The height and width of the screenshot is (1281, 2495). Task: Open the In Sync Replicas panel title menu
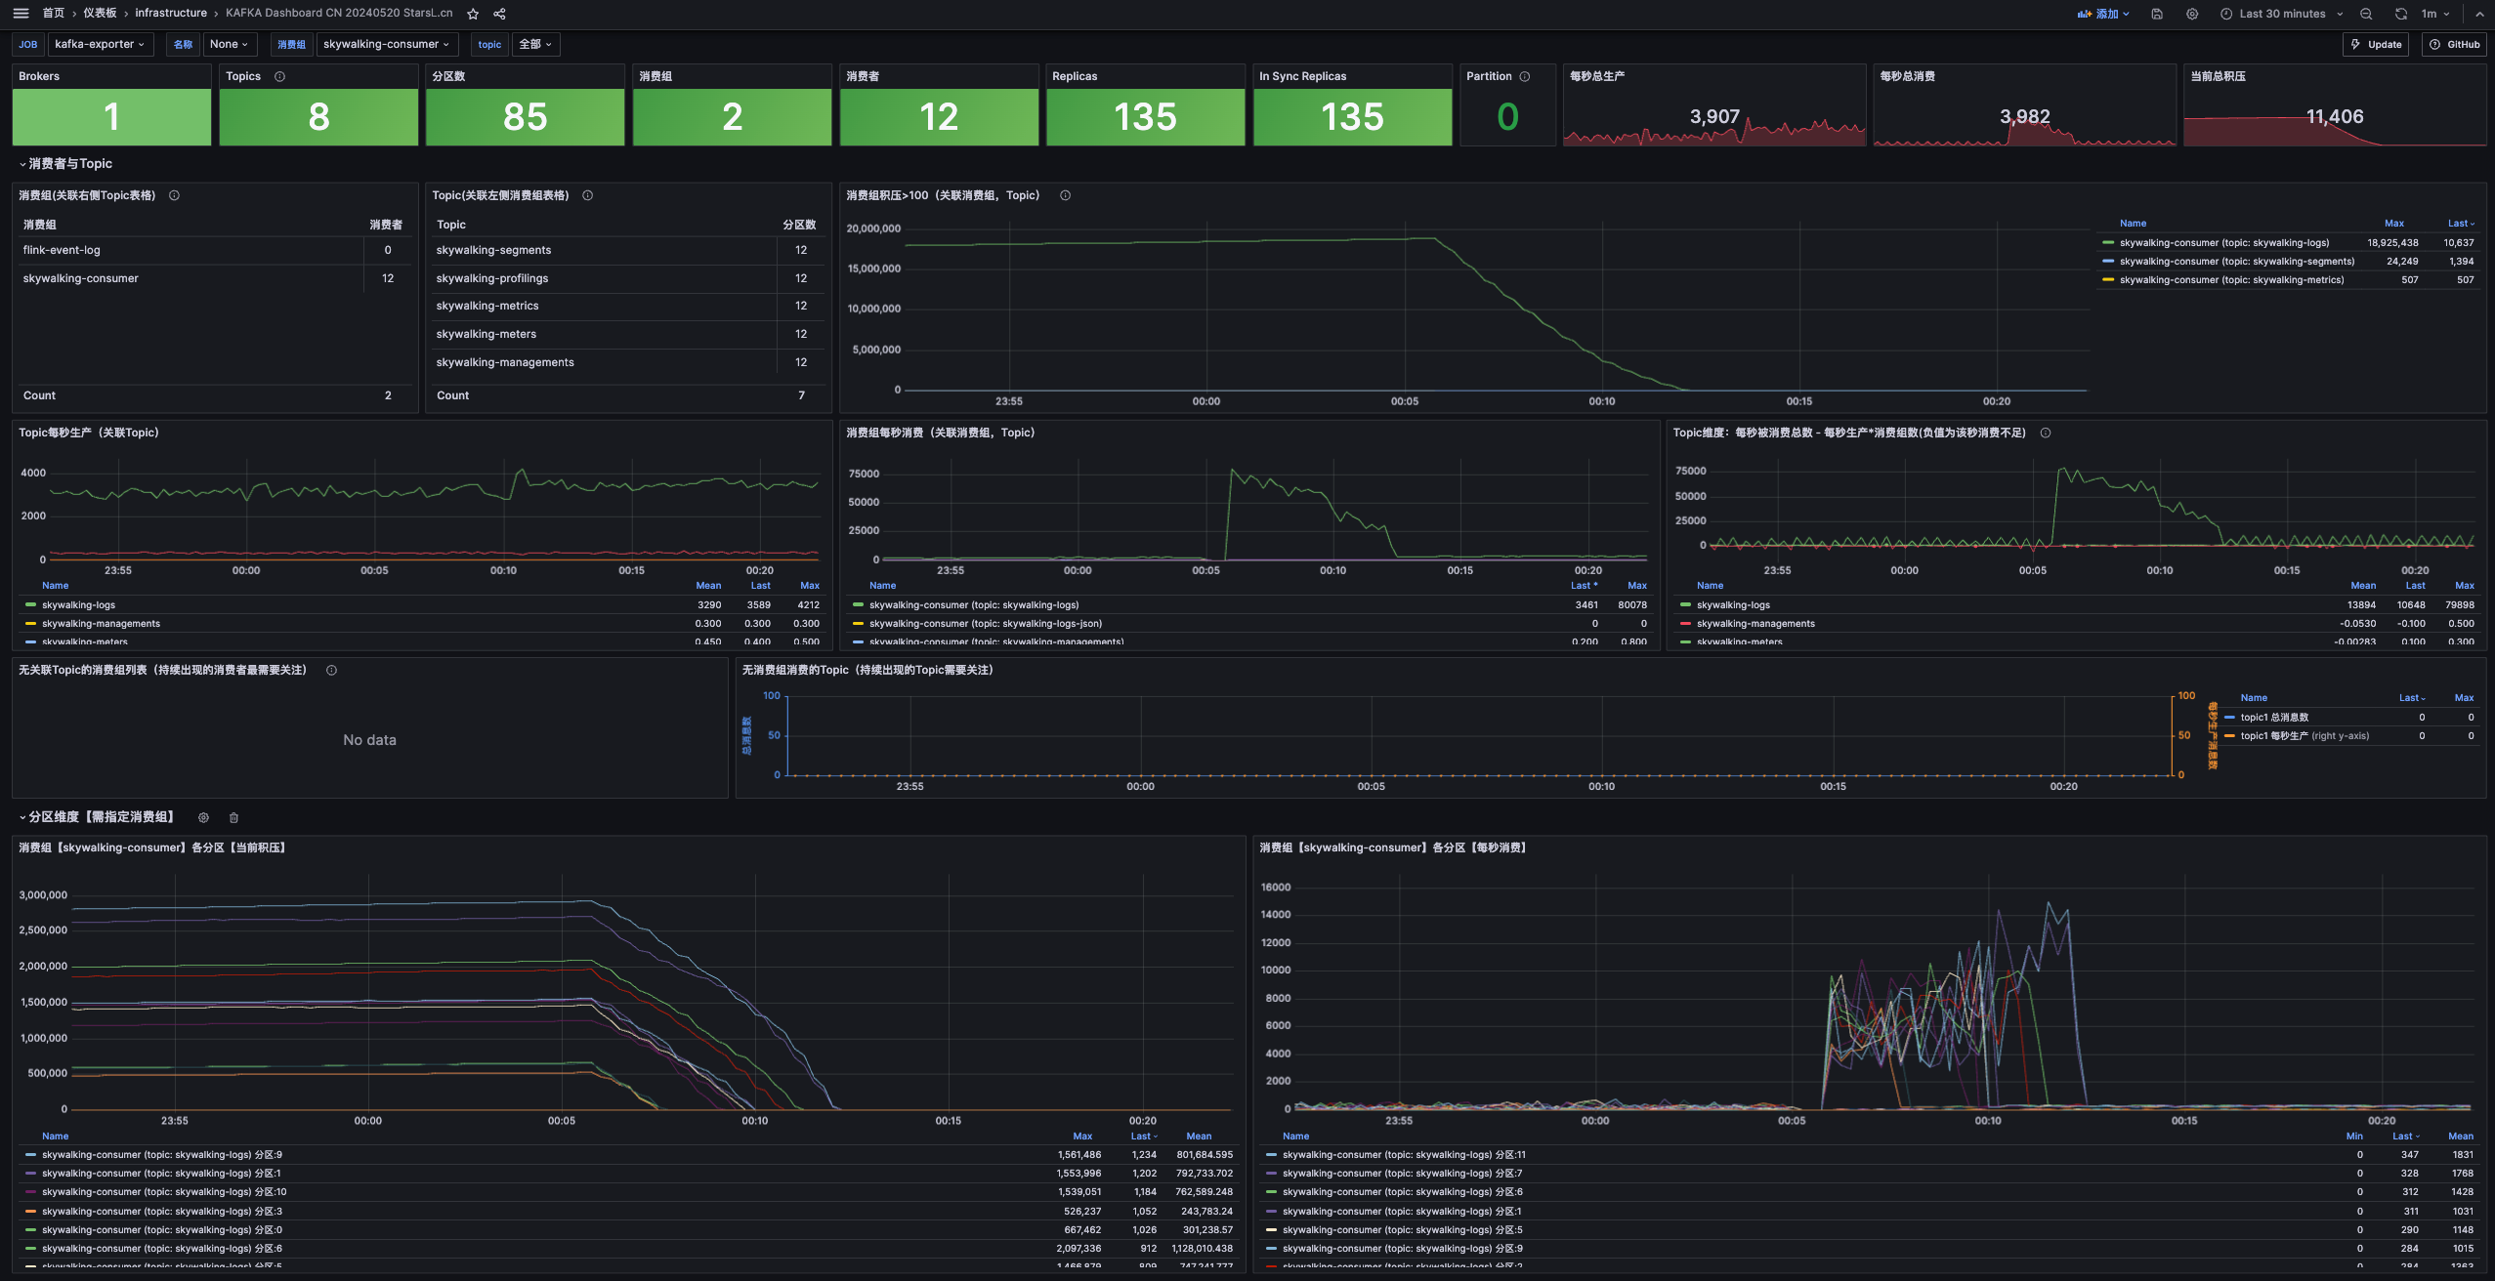click(1302, 76)
